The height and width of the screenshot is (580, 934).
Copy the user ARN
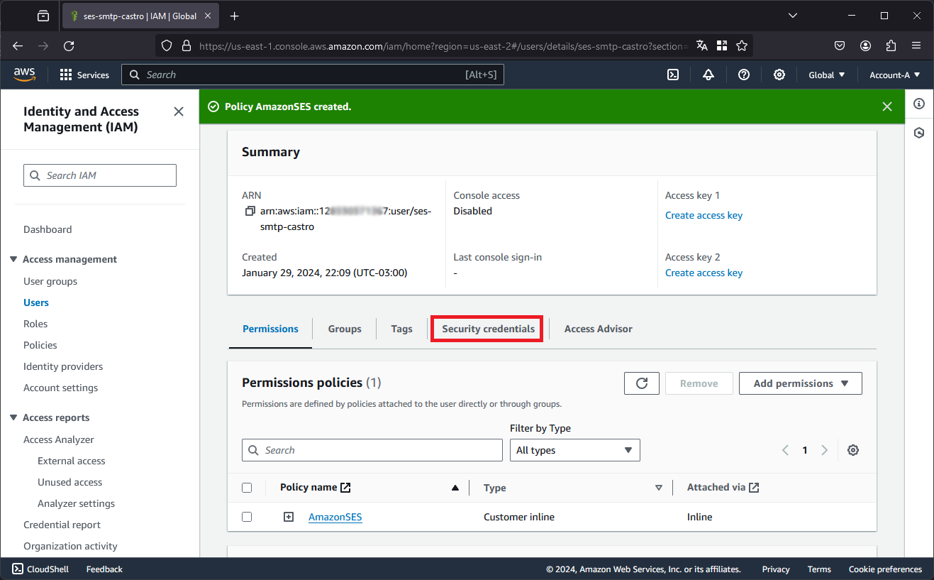(x=250, y=212)
